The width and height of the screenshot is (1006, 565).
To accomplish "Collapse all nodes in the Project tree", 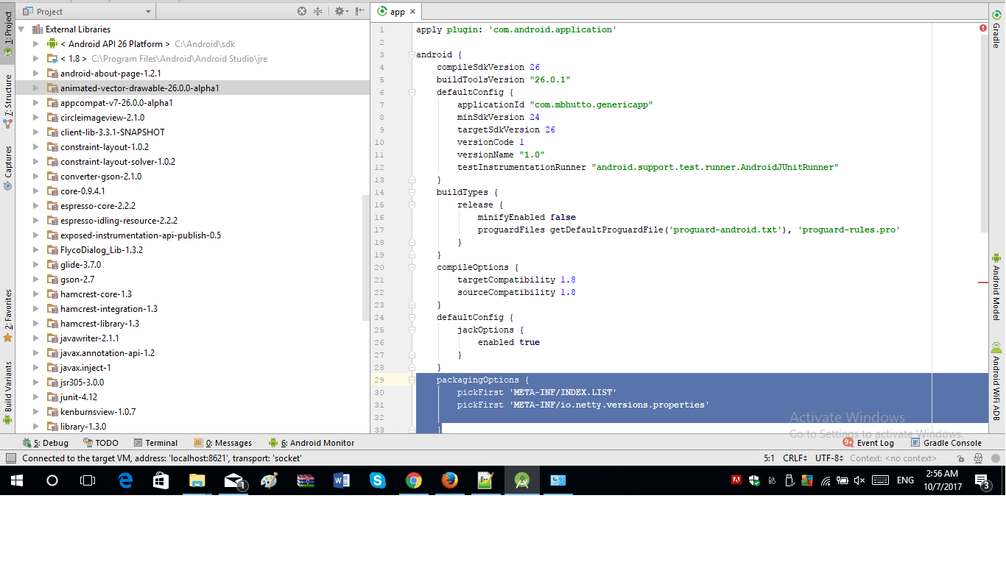I will point(319,11).
